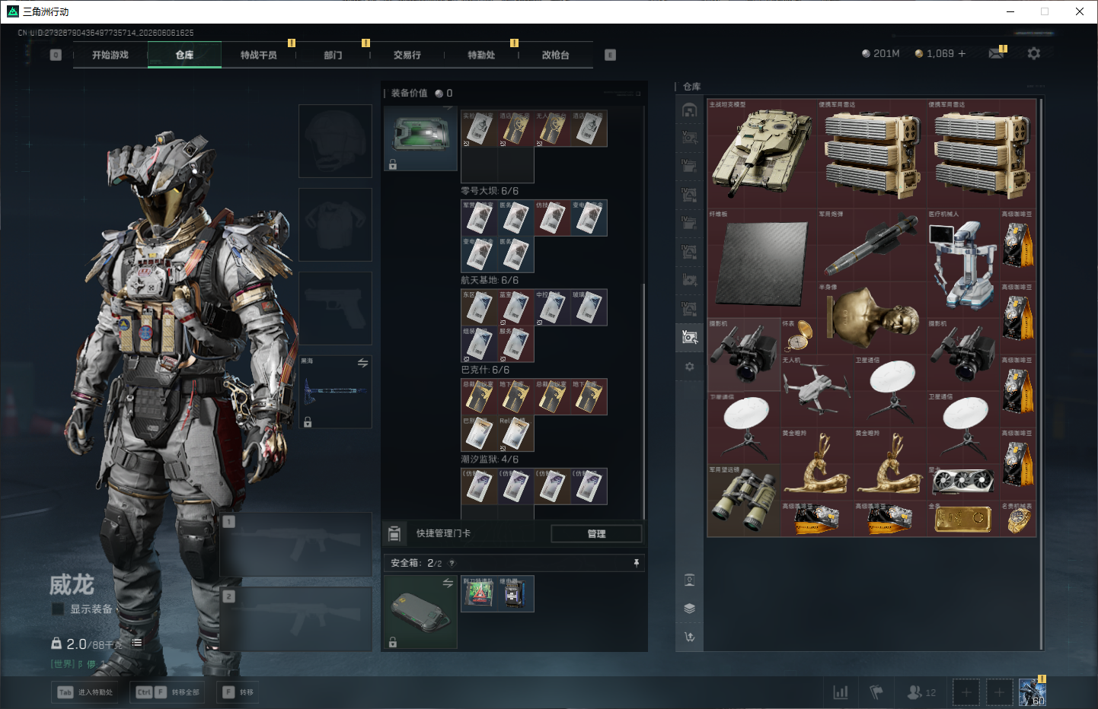The height and width of the screenshot is (709, 1098).
Task: Click the lock icon on 黑海 melee slot
Action: point(308,422)
